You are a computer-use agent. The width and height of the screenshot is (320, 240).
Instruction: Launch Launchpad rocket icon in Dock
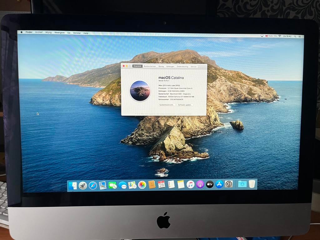point(83,186)
